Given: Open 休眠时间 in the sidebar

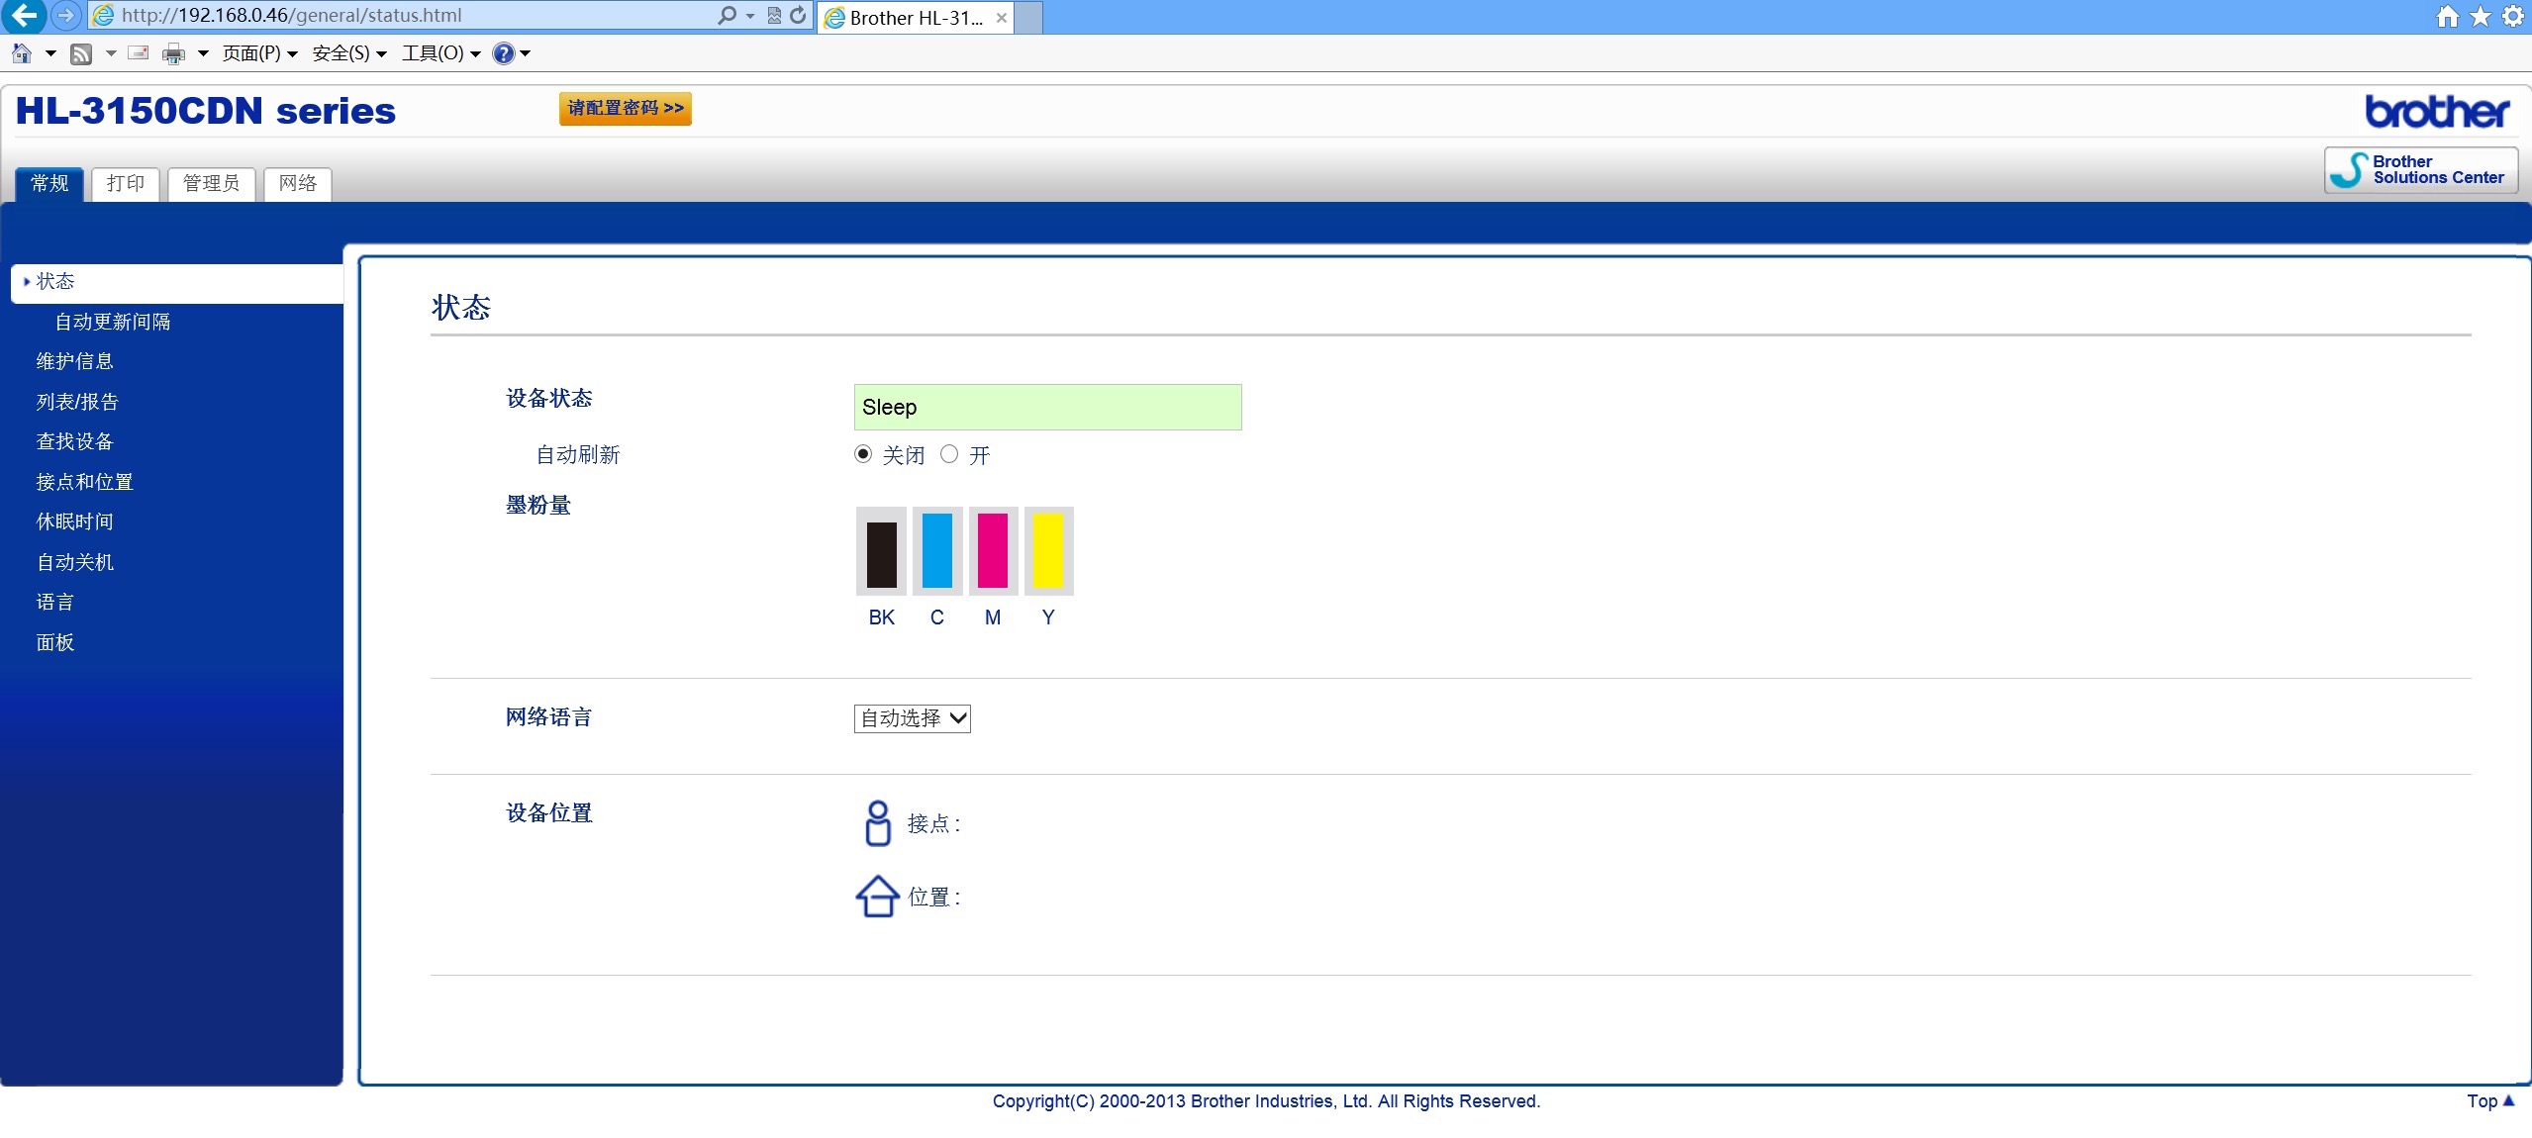Looking at the screenshot, I should (x=75, y=522).
